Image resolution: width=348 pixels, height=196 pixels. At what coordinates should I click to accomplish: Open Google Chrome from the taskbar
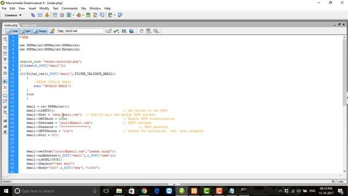144,191
